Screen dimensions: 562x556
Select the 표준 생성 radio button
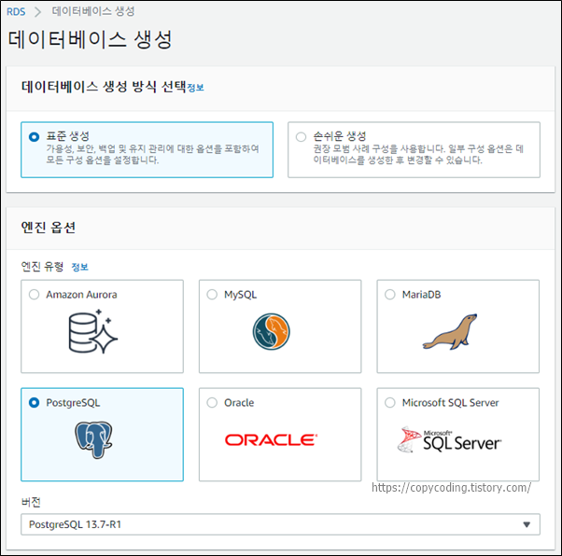coord(34,137)
